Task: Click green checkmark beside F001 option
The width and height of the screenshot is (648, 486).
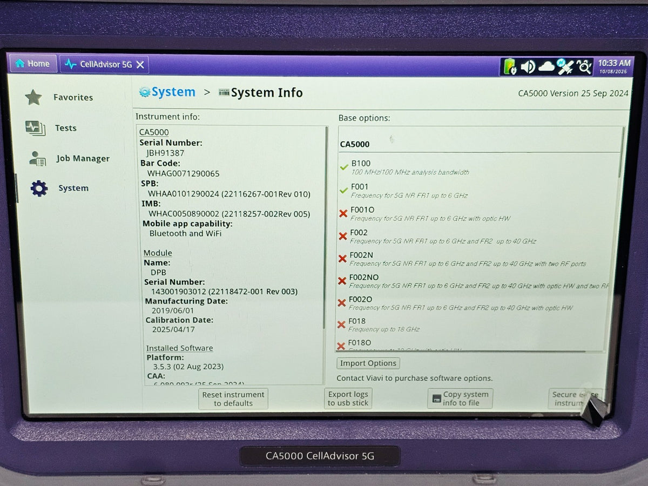Action: 343,191
